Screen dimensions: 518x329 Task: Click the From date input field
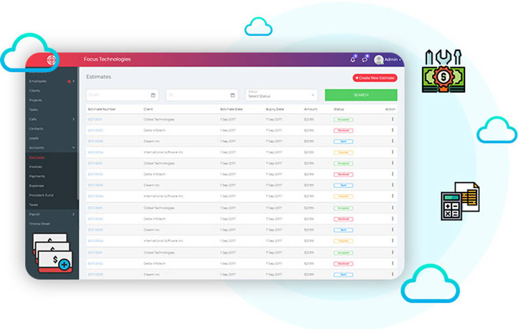tap(117, 95)
